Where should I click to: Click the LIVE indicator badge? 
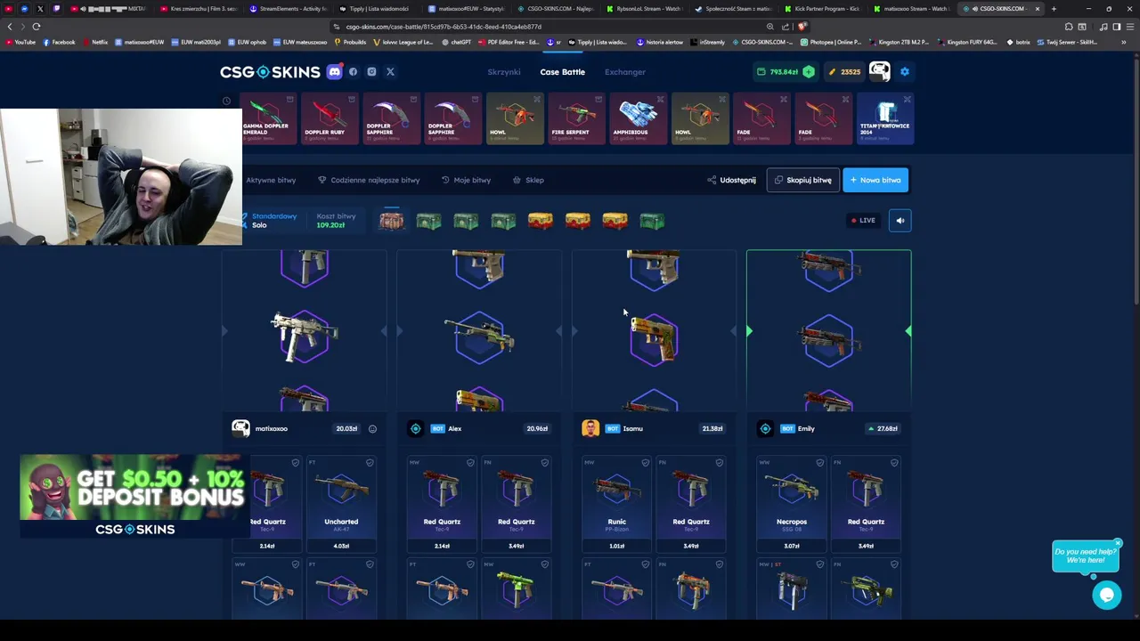click(x=863, y=220)
